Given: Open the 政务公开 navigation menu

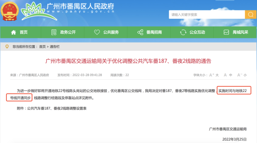Looking at the screenshot, I should tap(67, 32).
